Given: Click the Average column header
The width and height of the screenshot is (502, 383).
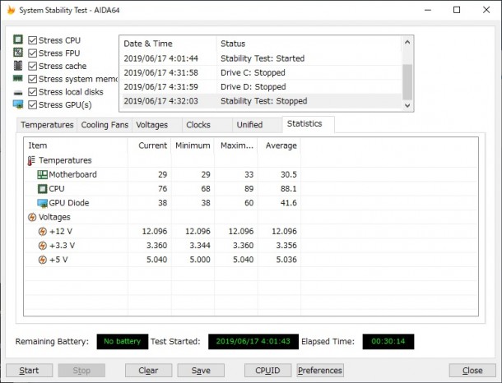Looking at the screenshot, I should coord(279,145).
